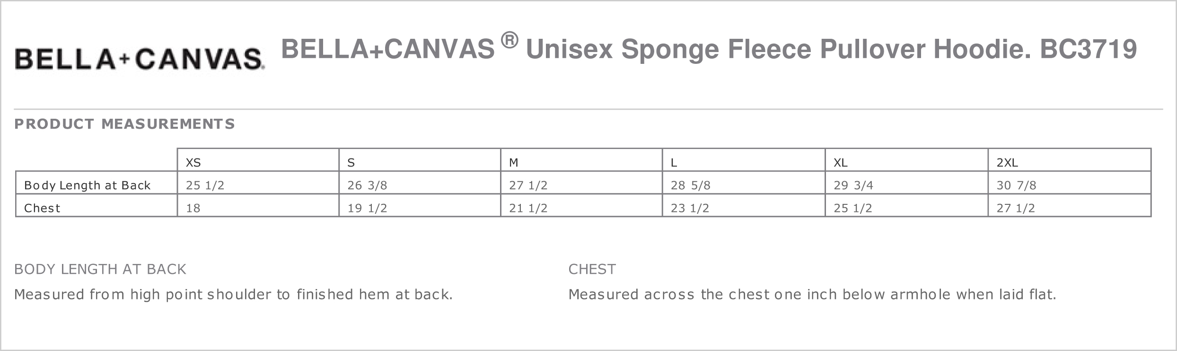1177x351 pixels.
Task: Click the S size column header
Action: coord(420,160)
